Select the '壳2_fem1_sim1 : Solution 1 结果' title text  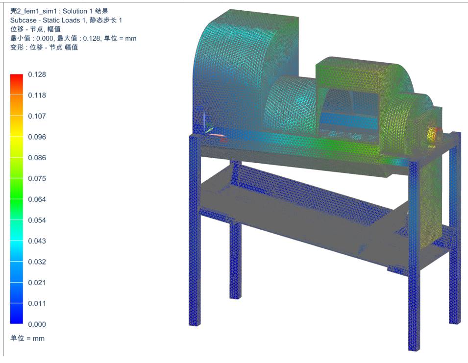pyautogui.click(x=59, y=11)
